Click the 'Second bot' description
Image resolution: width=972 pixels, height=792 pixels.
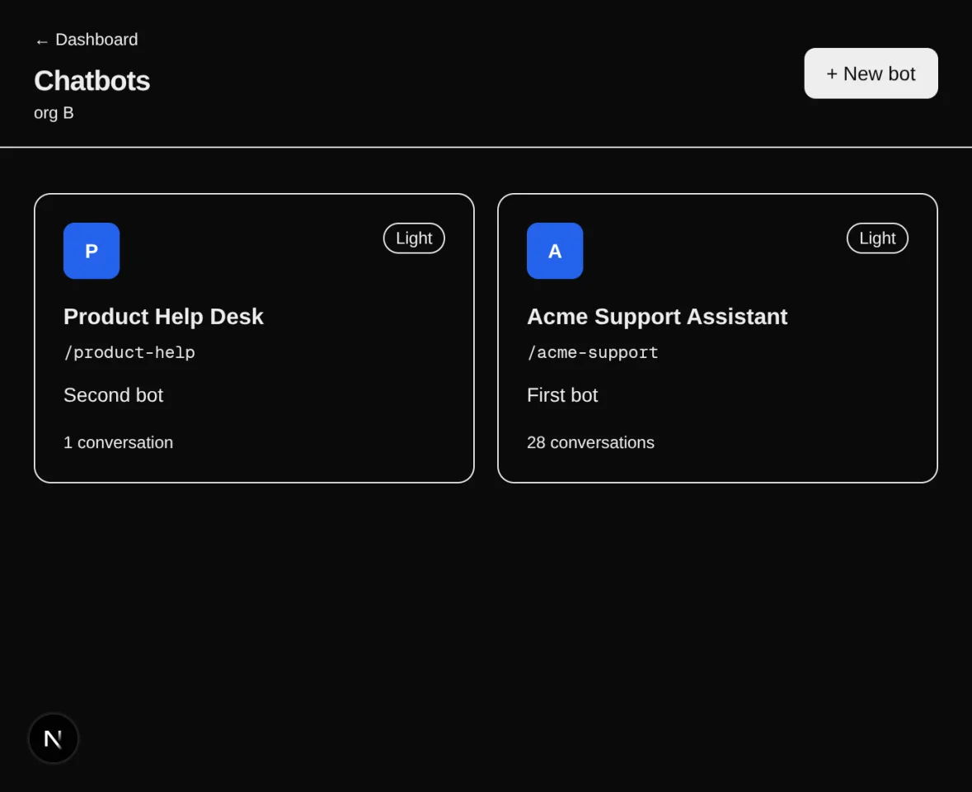click(x=113, y=395)
